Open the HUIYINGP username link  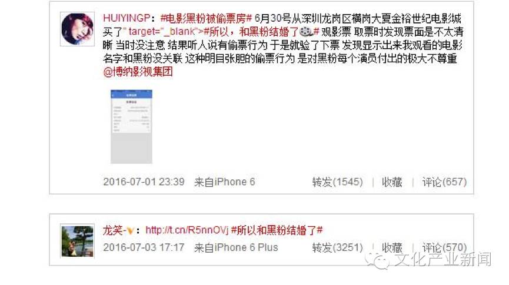pos(127,18)
